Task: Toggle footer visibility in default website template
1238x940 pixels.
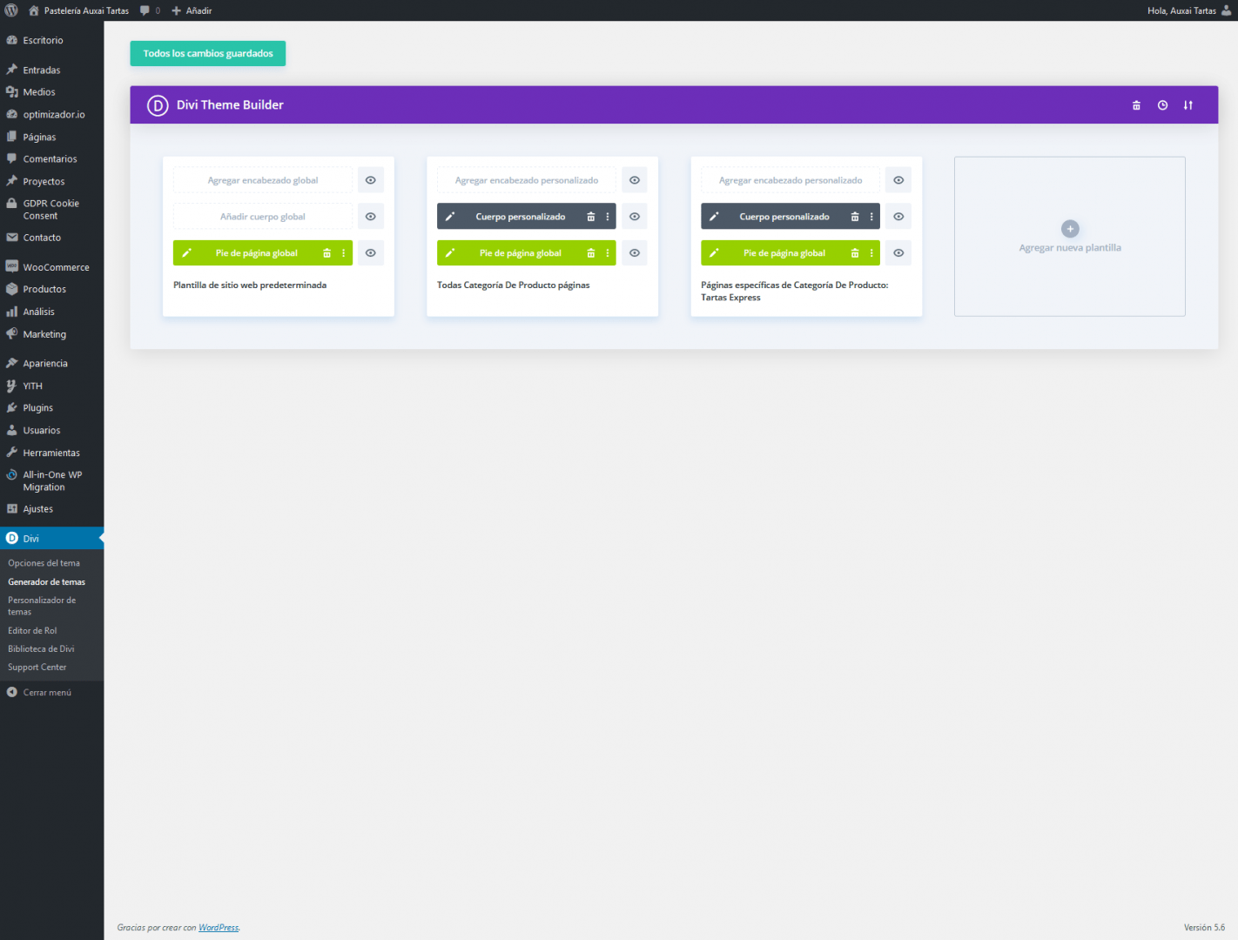Action: click(371, 253)
